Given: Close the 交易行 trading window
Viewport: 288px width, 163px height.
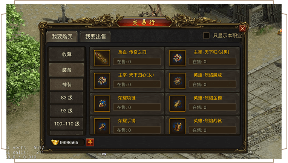Looking at the screenshot, I should 242,28.
